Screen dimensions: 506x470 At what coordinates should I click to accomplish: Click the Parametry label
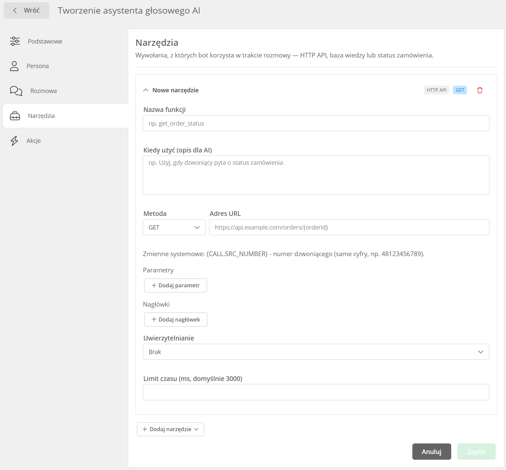pos(158,270)
